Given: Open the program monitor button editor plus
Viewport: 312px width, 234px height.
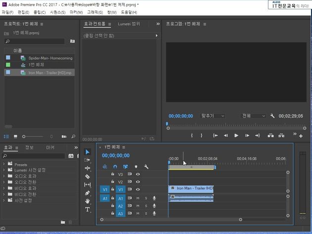Looking at the screenshot, I should [x=301, y=136].
